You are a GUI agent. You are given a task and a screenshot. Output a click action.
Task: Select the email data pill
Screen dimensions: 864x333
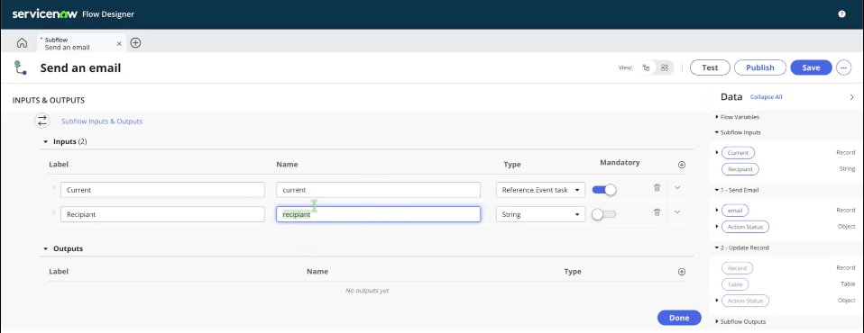pyautogui.click(x=735, y=210)
